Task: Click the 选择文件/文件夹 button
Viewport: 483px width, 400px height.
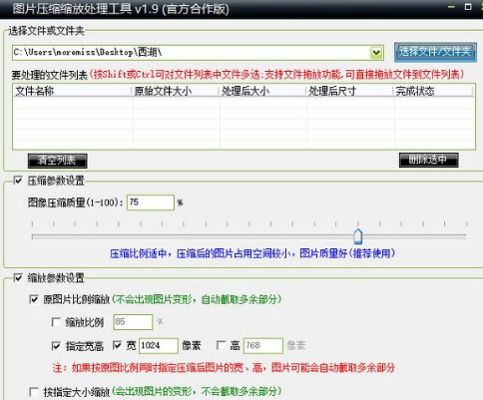Action: [x=435, y=52]
